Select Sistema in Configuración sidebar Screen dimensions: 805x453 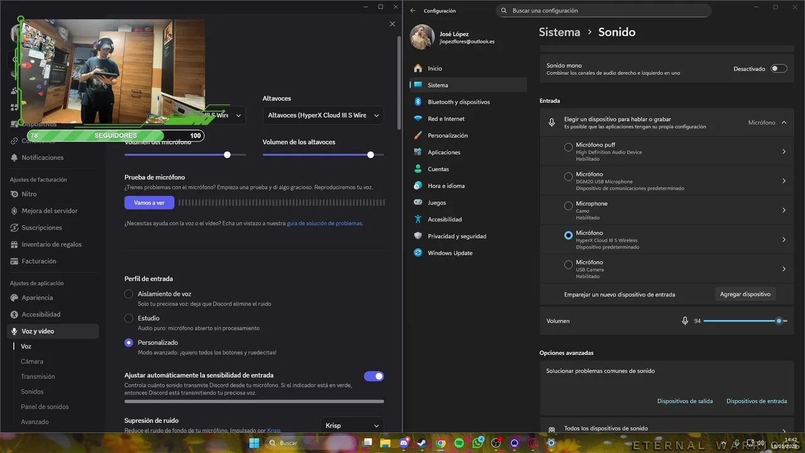tap(468, 85)
